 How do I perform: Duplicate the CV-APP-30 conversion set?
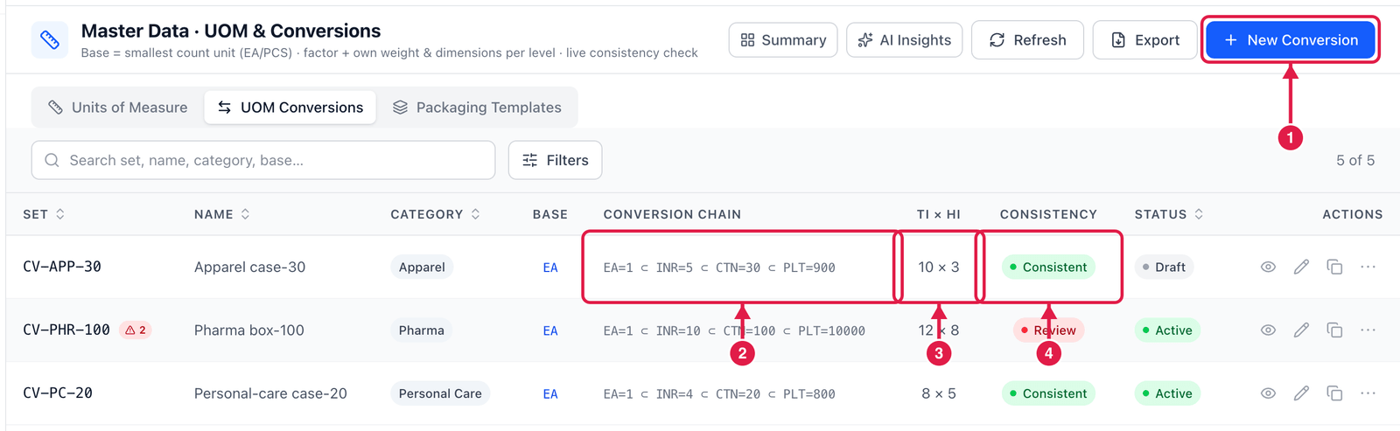pos(1334,267)
